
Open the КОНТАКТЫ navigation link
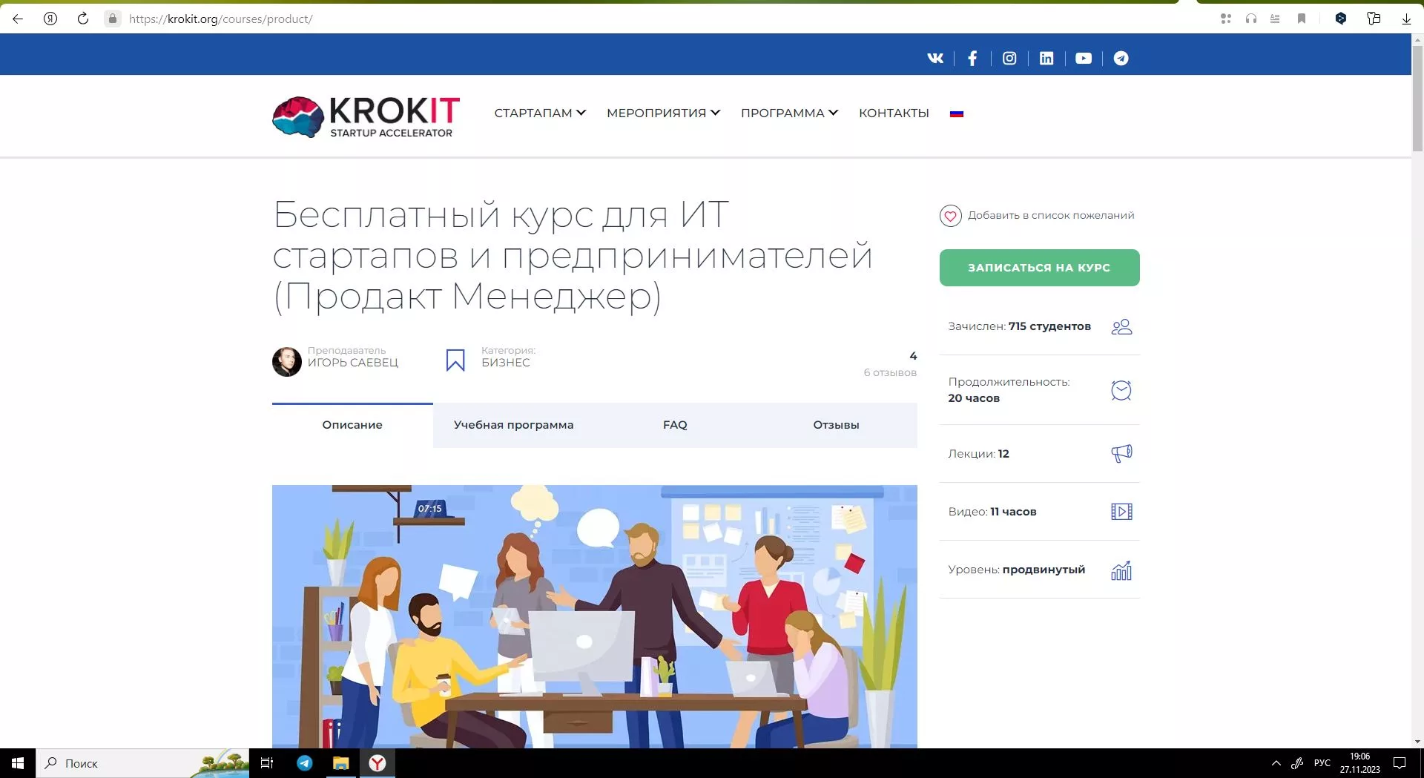894,113
